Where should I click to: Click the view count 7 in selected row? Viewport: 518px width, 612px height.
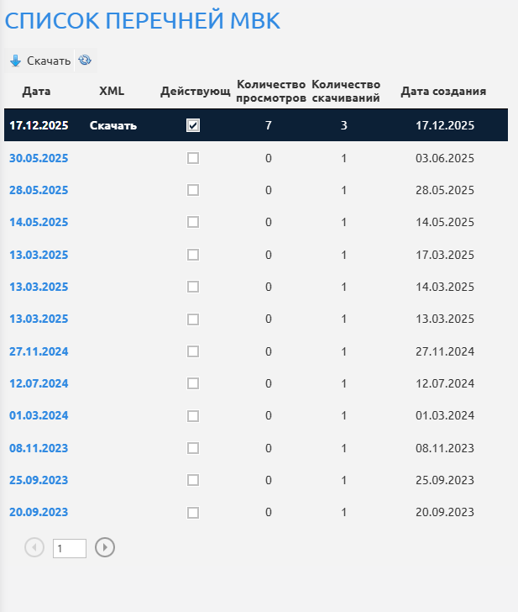click(268, 125)
